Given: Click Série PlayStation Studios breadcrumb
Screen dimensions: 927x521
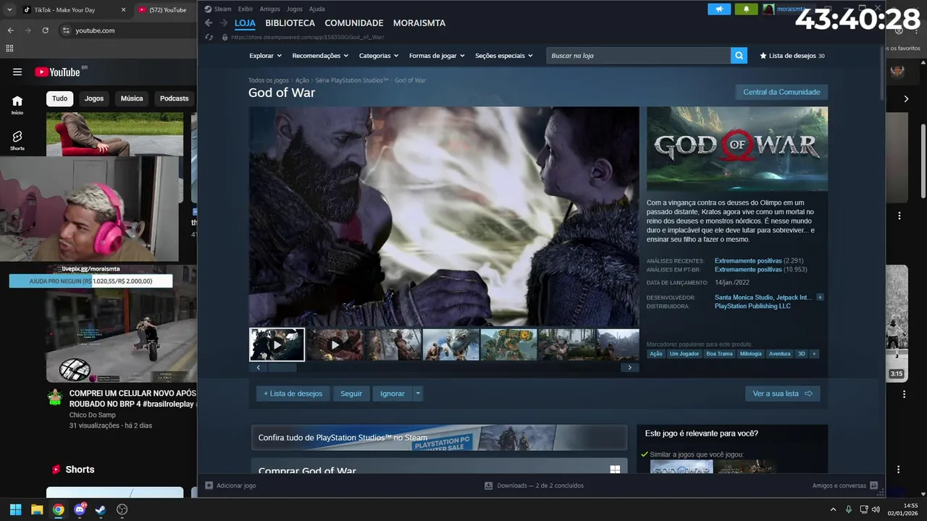Looking at the screenshot, I should click(x=351, y=80).
